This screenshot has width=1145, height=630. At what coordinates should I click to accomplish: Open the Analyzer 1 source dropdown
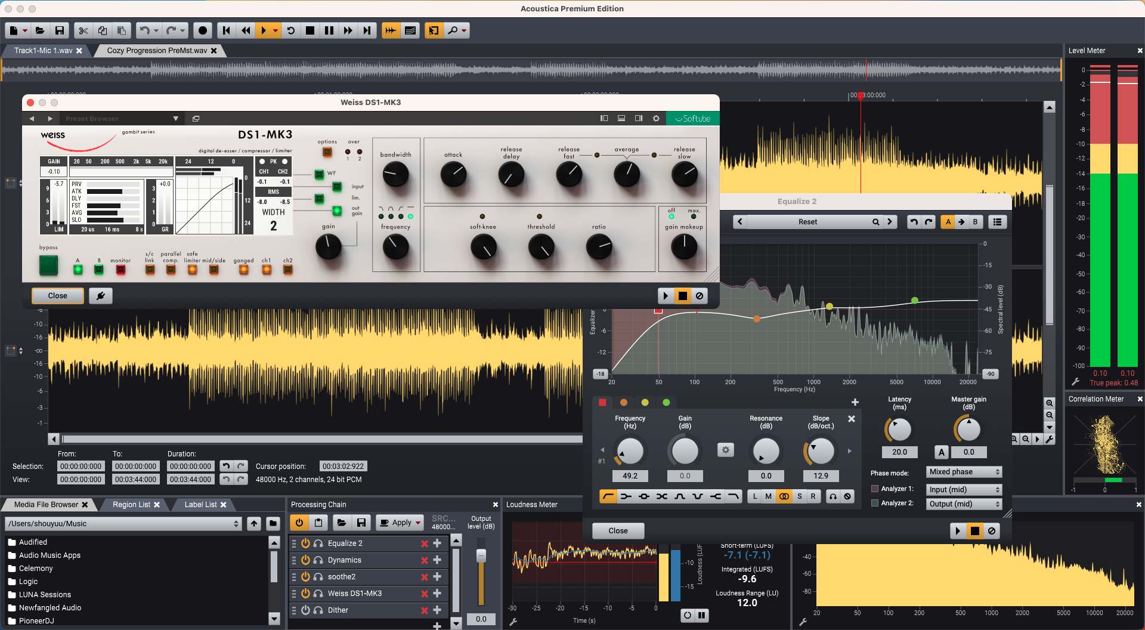point(964,489)
